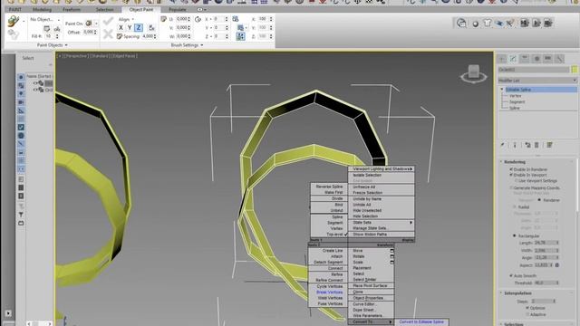
Task: Click the cancel X icon in ribbon
Action: (108, 34)
